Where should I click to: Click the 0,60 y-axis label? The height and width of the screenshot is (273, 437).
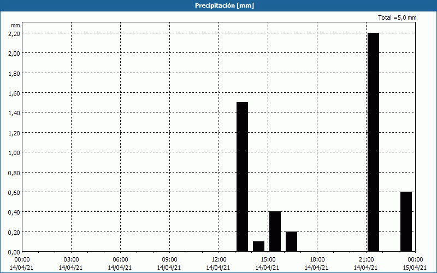coord(14,193)
